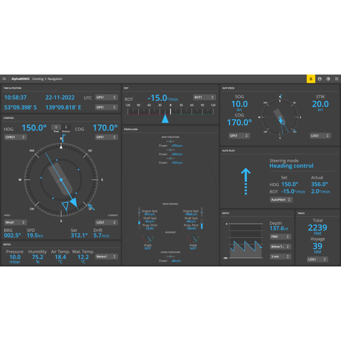Open the apps grid icon
The image size is (341, 341).
click(x=336, y=78)
